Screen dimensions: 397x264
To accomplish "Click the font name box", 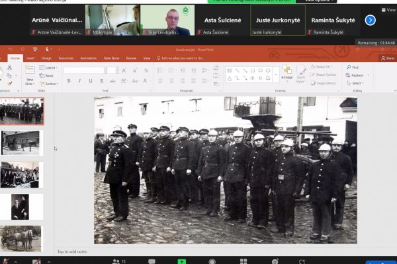I will [x=84, y=71].
